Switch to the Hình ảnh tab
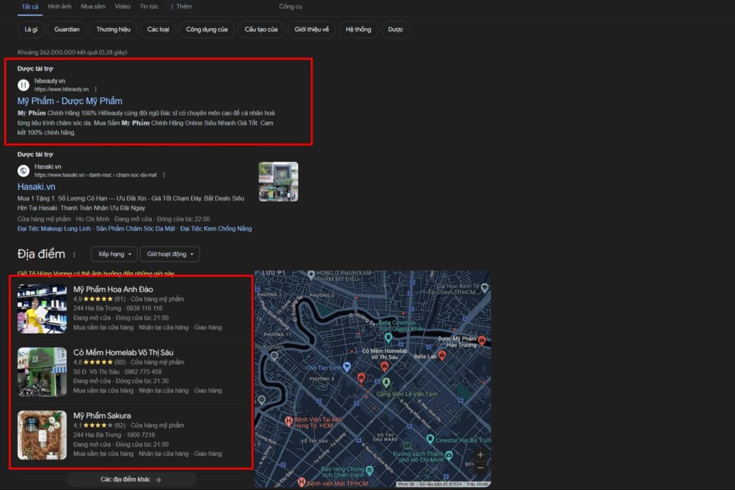Screen dimensions: 735x490 coord(59,7)
